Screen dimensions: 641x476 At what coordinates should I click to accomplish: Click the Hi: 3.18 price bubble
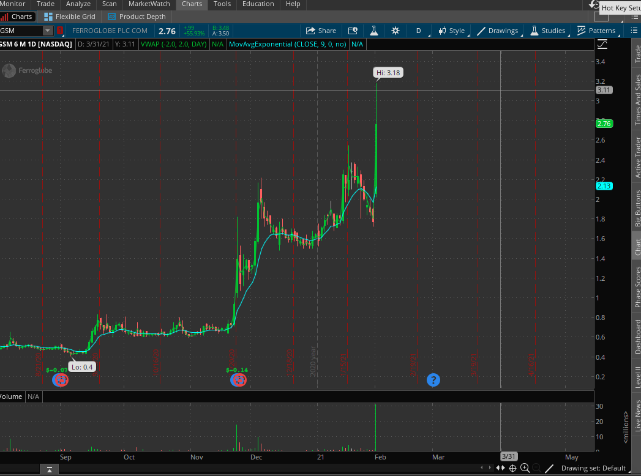(388, 73)
